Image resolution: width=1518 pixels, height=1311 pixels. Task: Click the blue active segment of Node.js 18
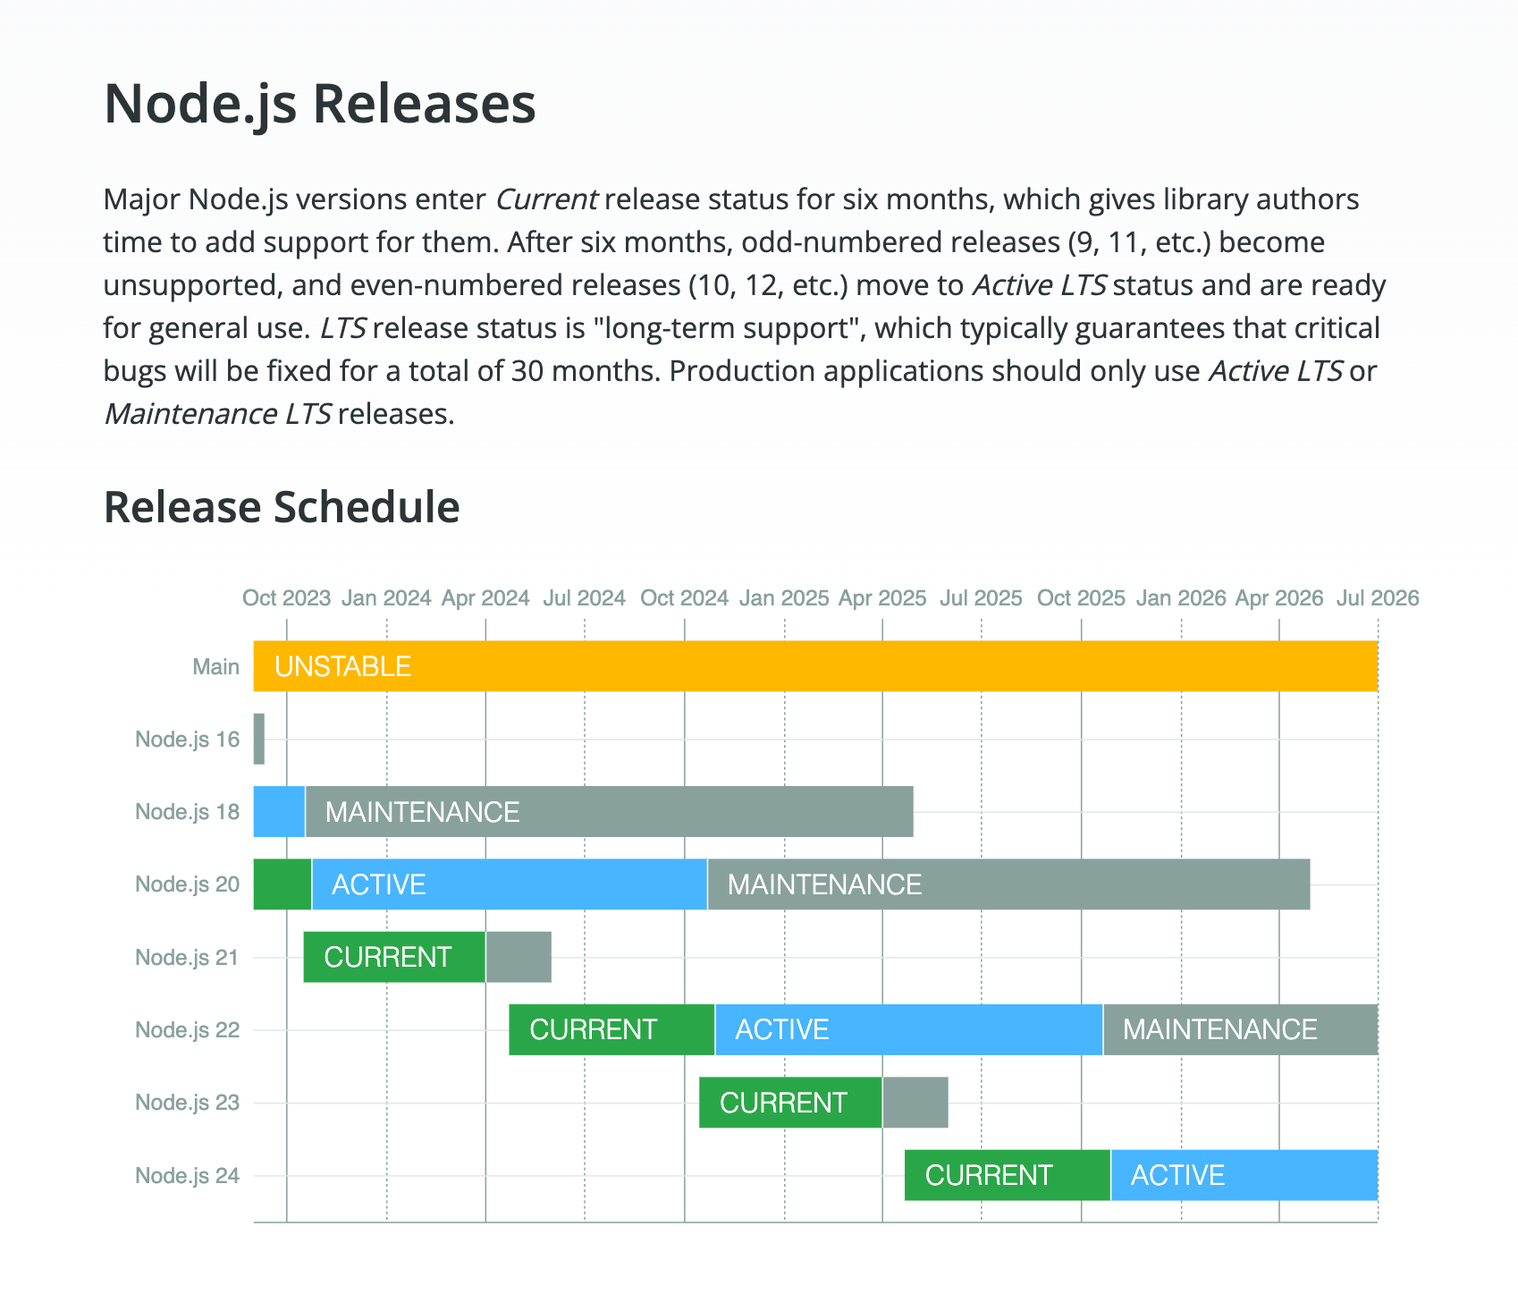coord(279,811)
